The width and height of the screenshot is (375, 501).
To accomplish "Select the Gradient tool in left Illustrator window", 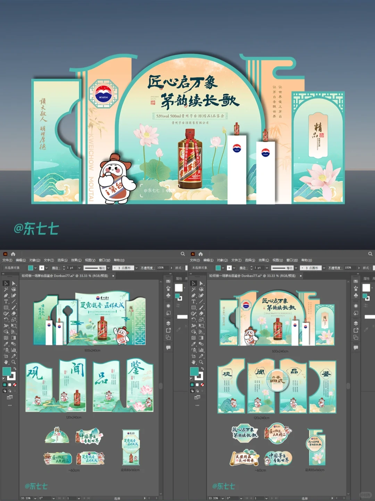I will coord(14,338).
